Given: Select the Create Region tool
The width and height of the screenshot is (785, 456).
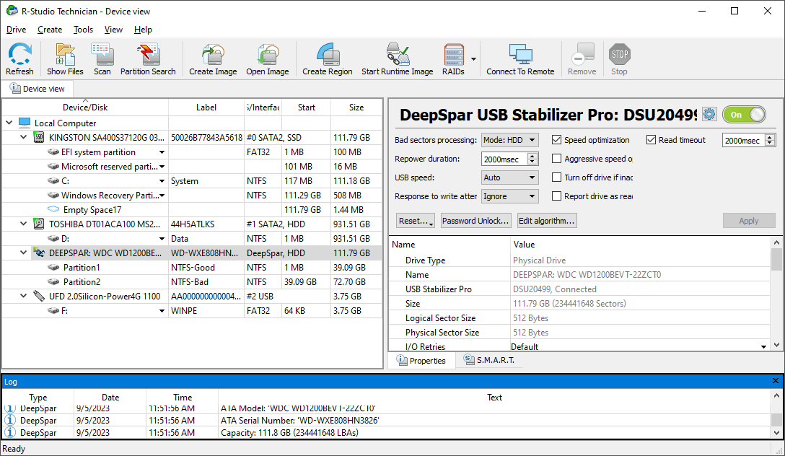Looking at the screenshot, I should point(328,55).
